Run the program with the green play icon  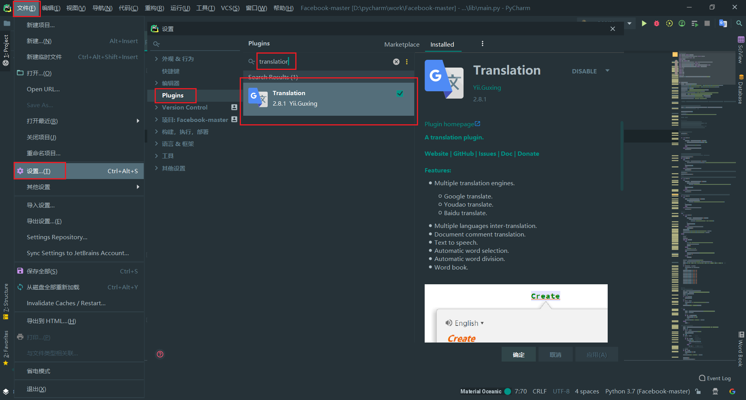[x=644, y=24]
